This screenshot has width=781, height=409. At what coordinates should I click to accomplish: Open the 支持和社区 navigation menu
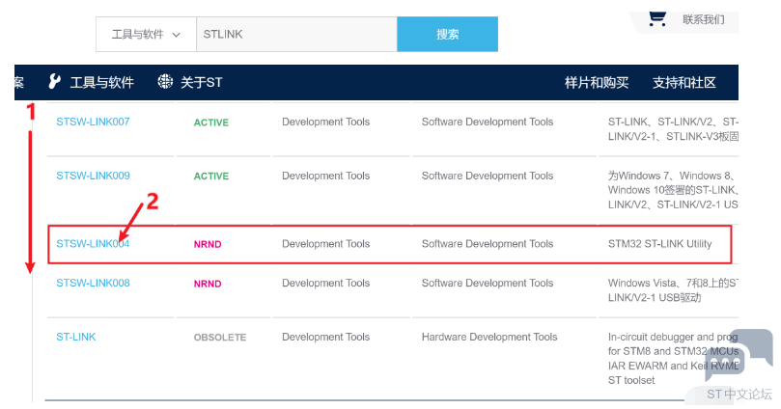[x=683, y=82]
